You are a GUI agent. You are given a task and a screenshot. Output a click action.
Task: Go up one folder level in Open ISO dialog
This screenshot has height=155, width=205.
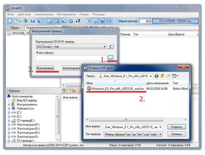162,76
